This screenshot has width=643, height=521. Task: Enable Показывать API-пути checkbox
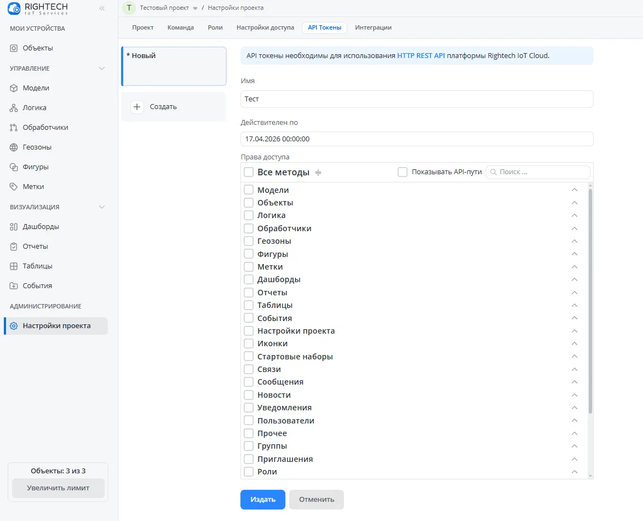click(403, 172)
